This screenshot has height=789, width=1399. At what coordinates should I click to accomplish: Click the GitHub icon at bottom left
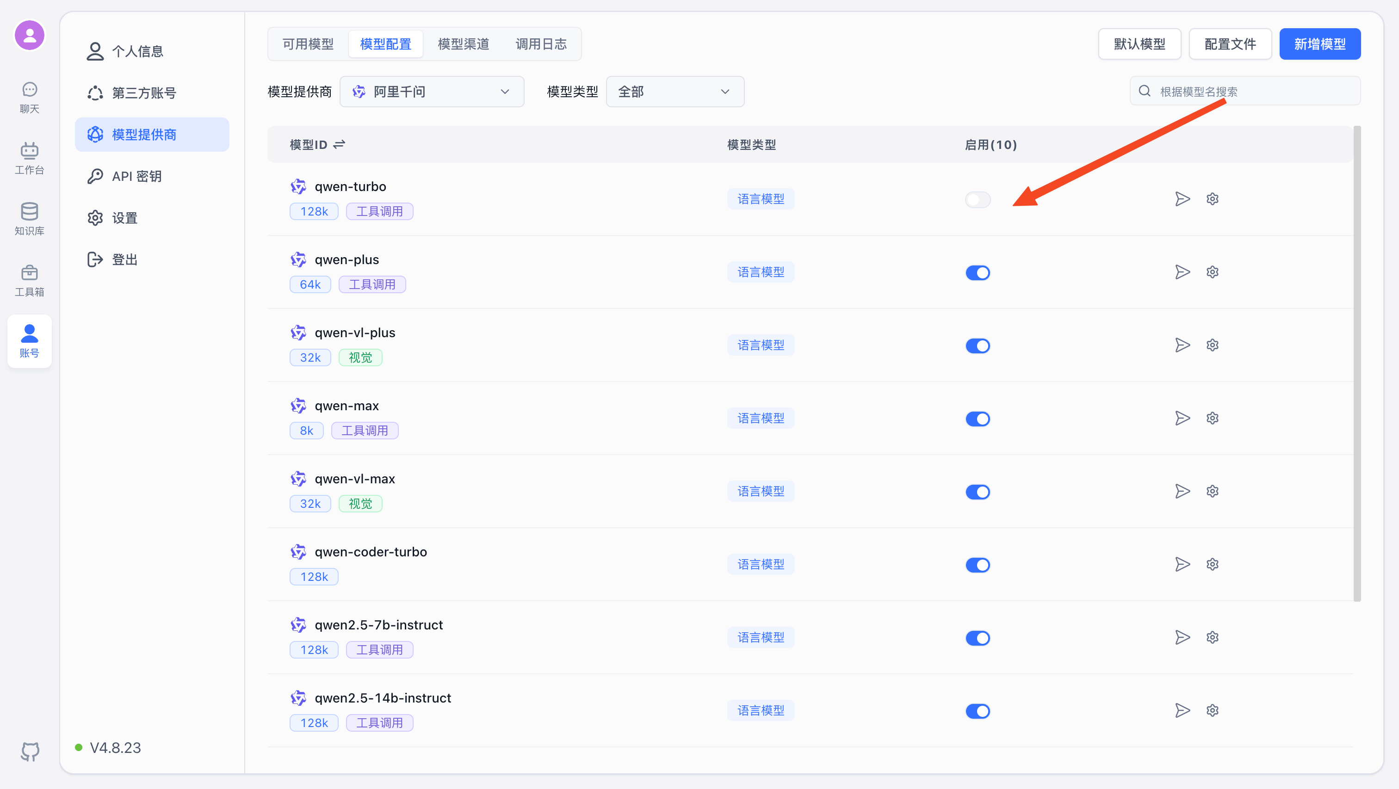point(30,751)
